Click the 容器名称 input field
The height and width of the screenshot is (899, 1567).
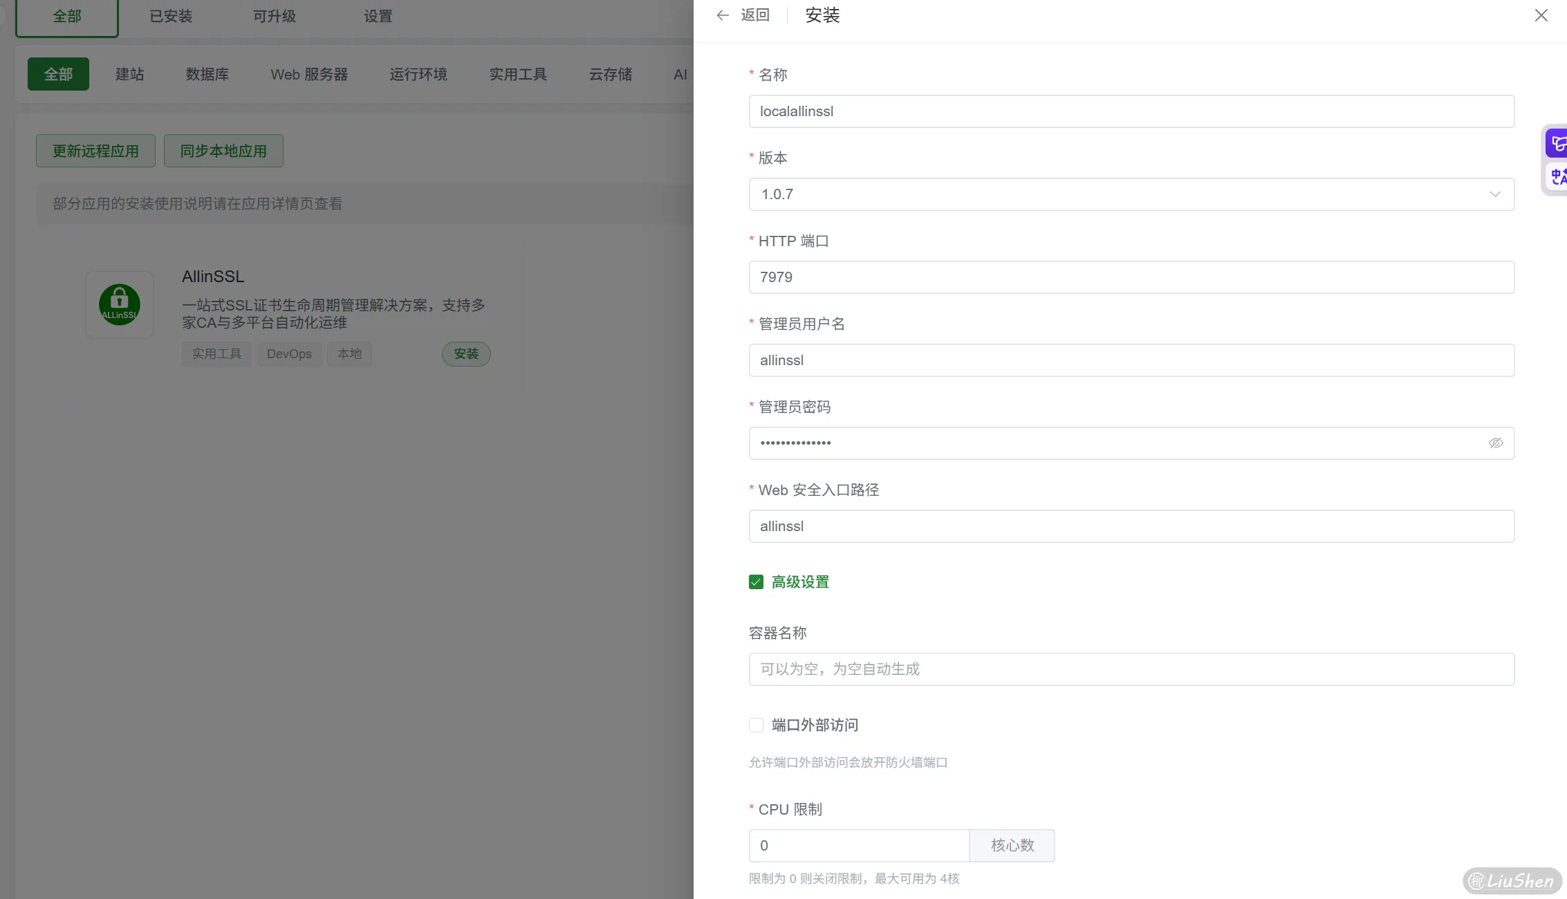click(1131, 669)
